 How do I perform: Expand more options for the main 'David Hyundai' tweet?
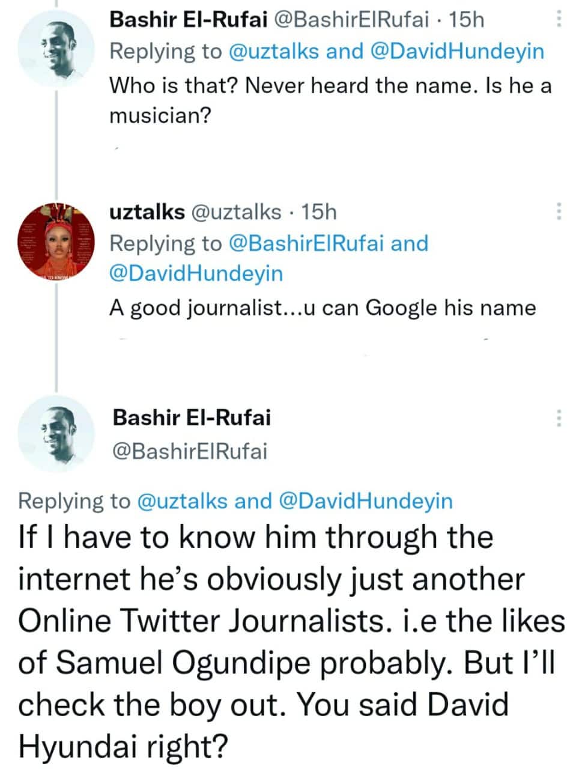tap(559, 417)
